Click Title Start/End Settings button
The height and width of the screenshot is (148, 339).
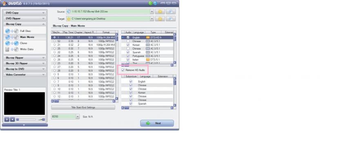pos(83,108)
